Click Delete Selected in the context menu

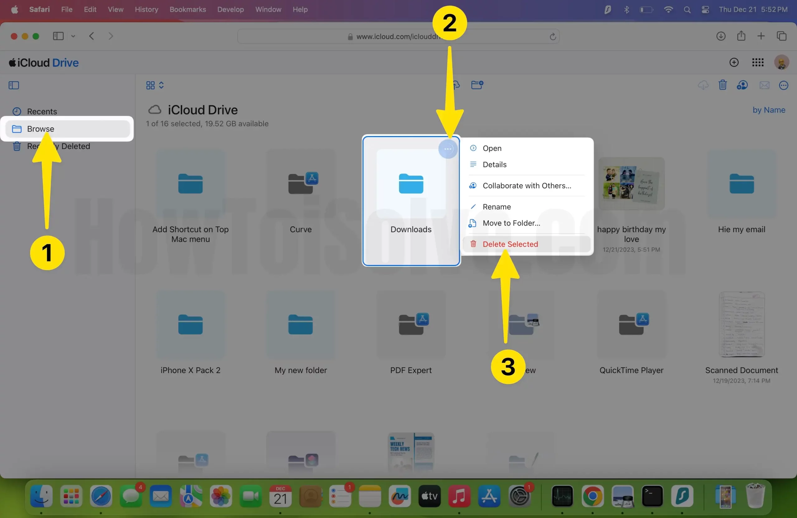point(526,244)
